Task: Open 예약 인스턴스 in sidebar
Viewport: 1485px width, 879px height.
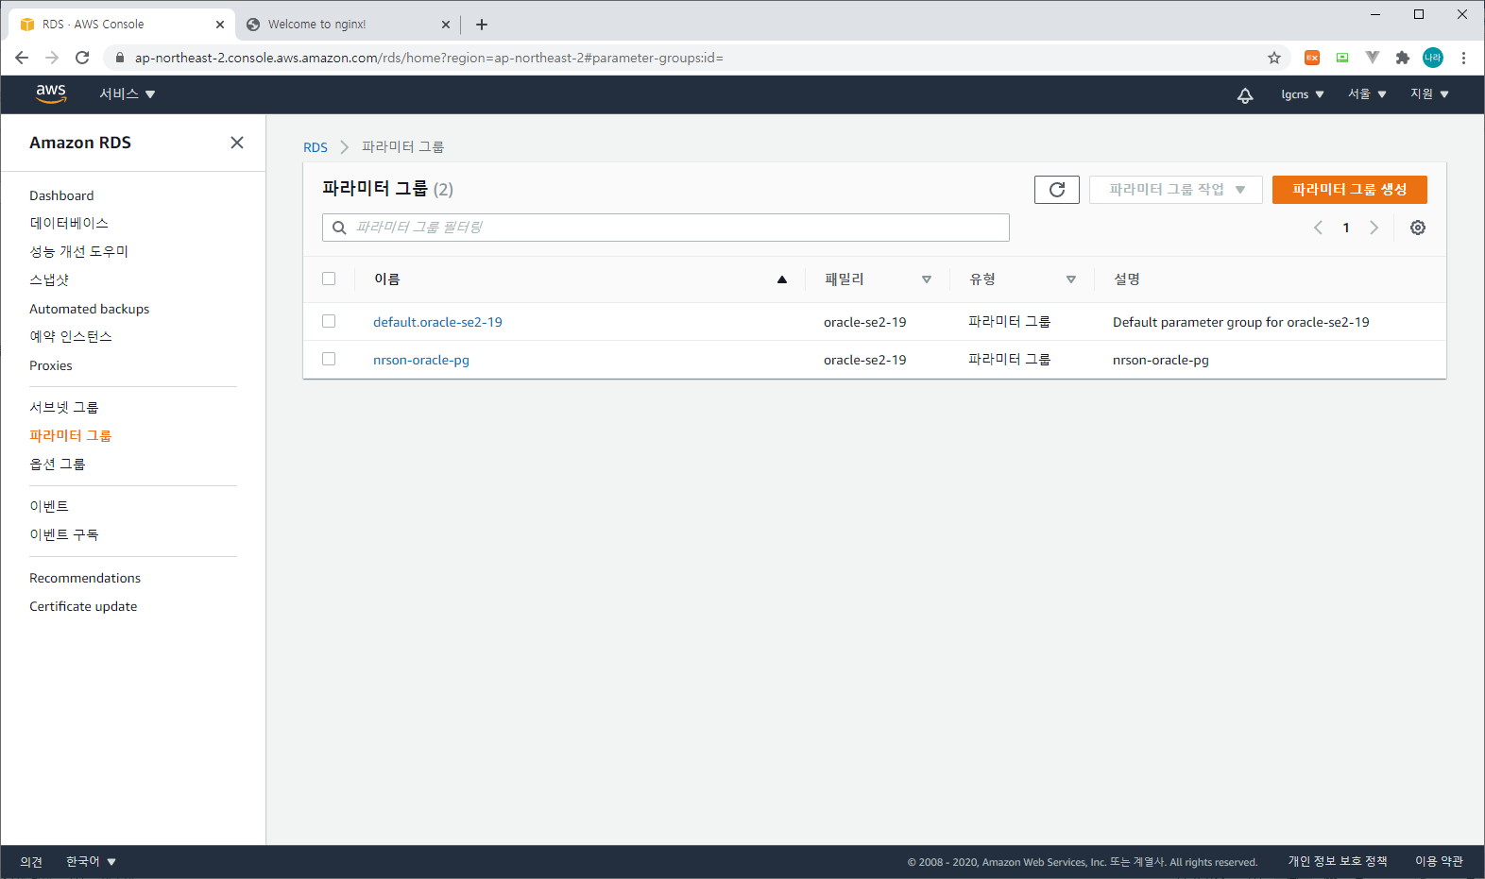Action: point(71,336)
